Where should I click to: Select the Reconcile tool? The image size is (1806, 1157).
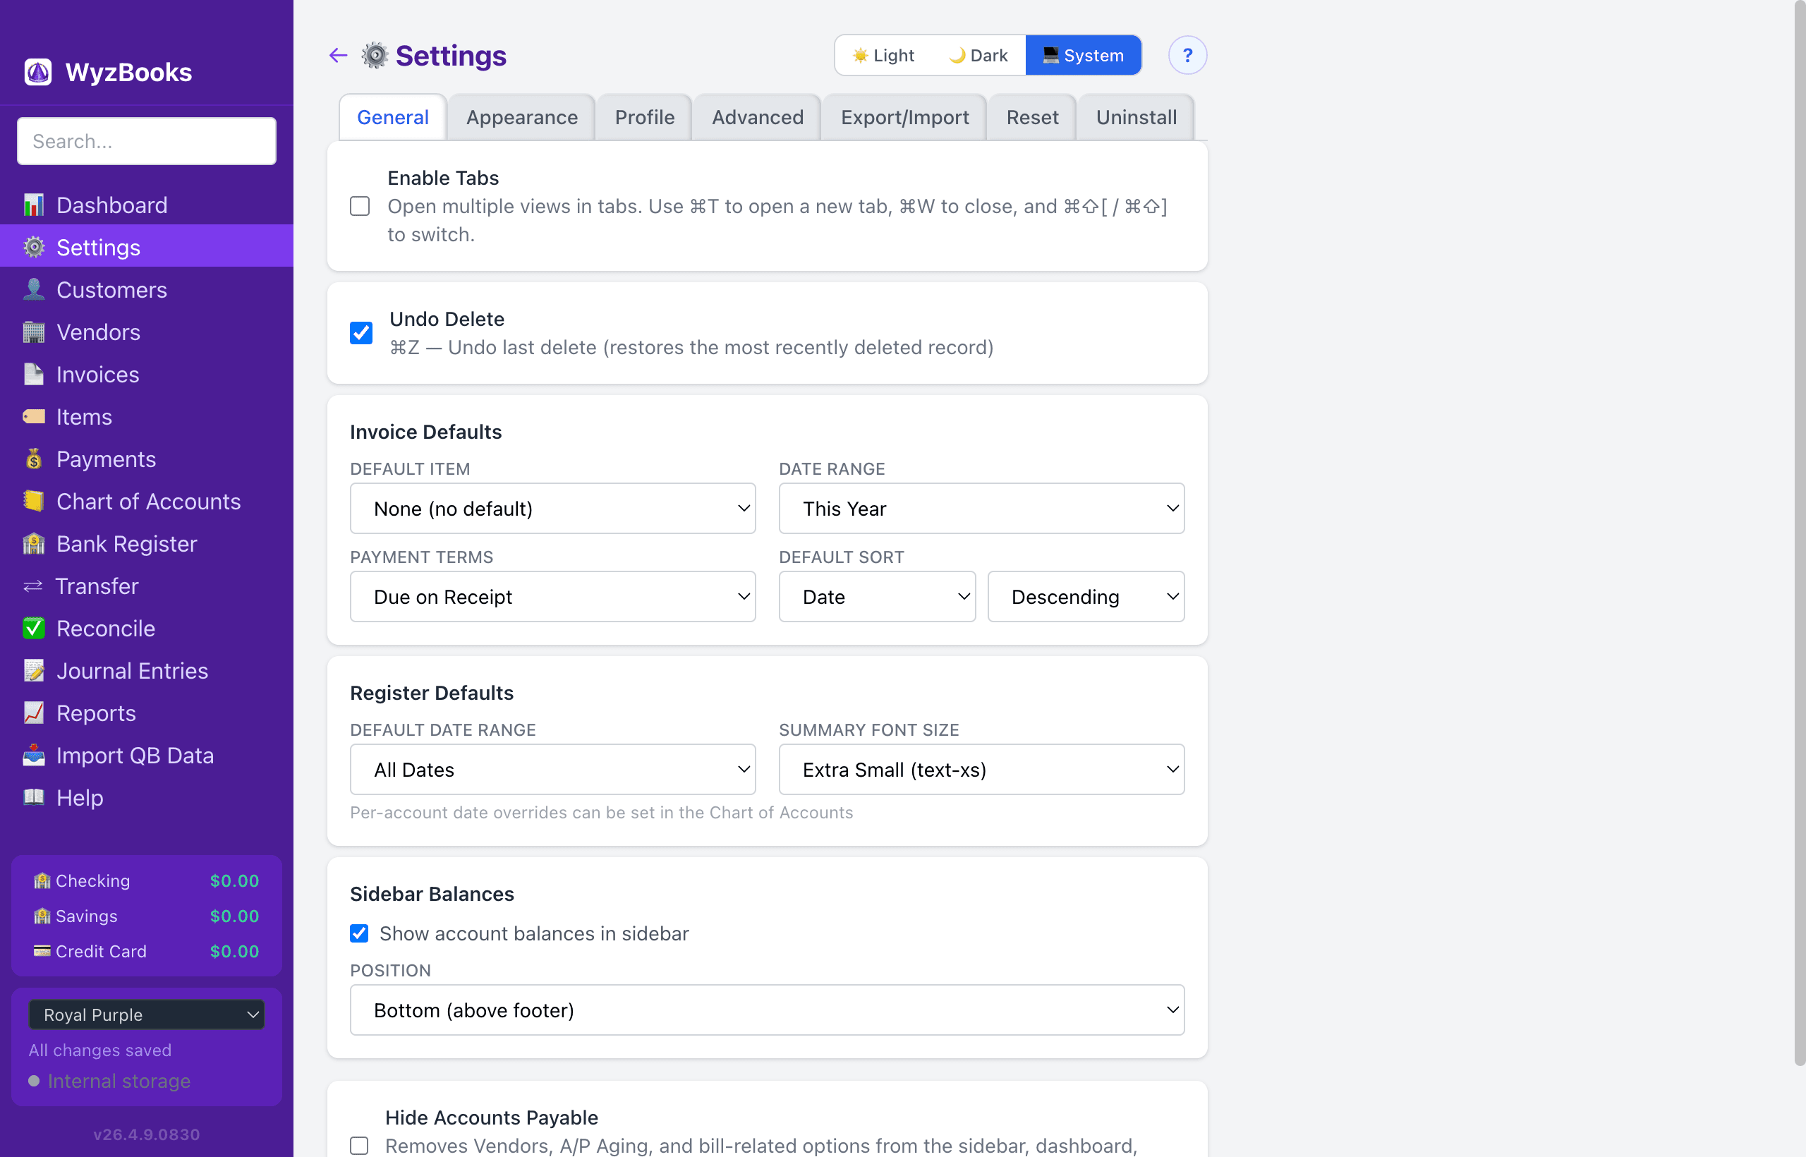(x=105, y=628)
